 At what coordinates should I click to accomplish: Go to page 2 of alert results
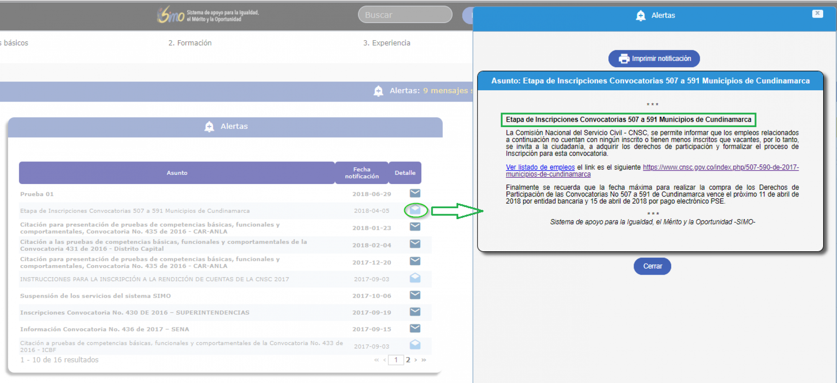[408, 360]
